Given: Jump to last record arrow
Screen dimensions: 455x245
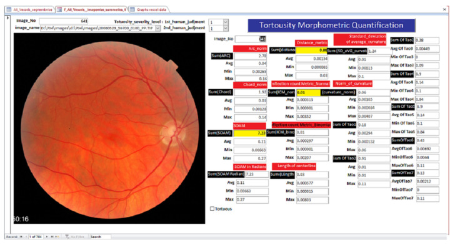Looking at the screenshot, I should point(52,237).
